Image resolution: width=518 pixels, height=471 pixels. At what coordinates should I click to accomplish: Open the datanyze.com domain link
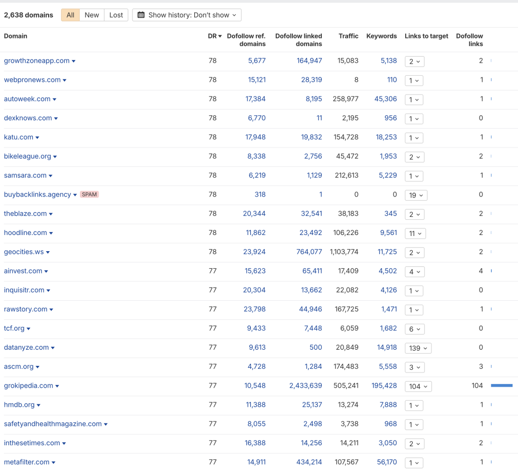point(26,348)
